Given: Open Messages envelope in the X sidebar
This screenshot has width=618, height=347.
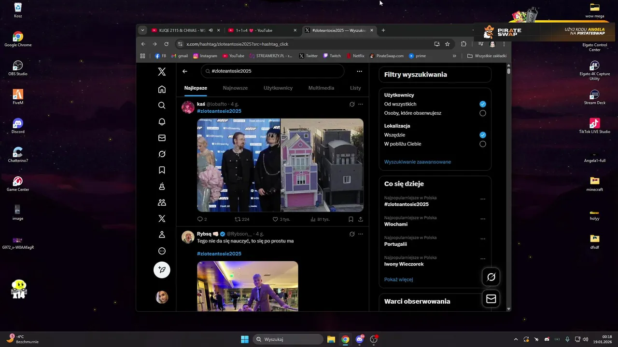Looking at the screenshot, I should 162,138.
